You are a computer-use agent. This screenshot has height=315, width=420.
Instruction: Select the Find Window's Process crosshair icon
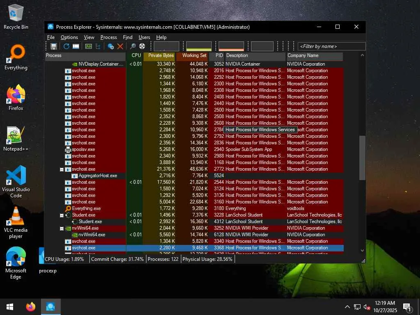click(142, 46)
